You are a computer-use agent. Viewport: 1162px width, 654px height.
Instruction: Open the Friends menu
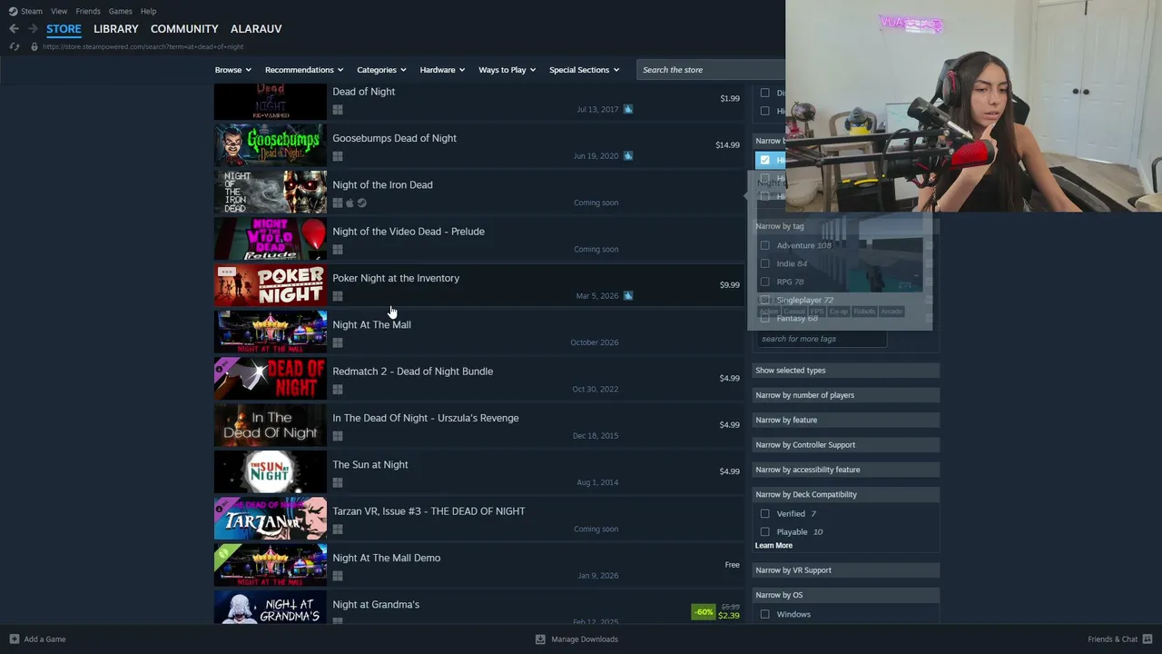tap(88, 11)
